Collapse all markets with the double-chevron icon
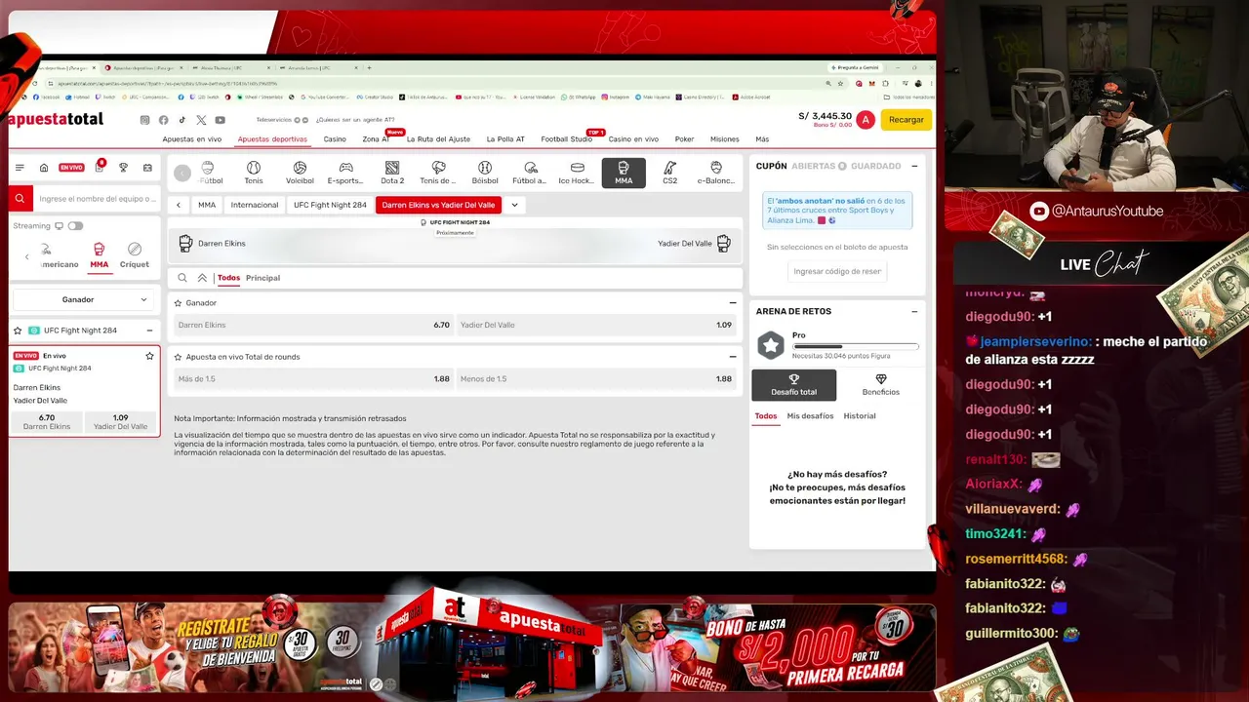Image resolution: width=1249 pixels, height=702 pixels. pyautogui.click(x=202, y=278)
